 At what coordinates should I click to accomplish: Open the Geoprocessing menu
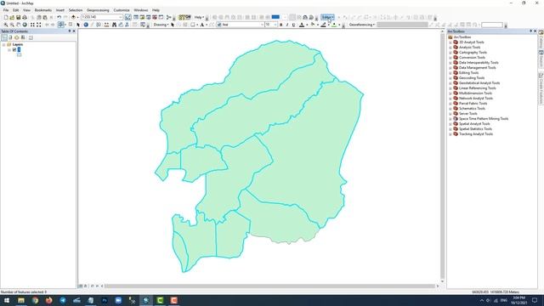tap(98, 10)
